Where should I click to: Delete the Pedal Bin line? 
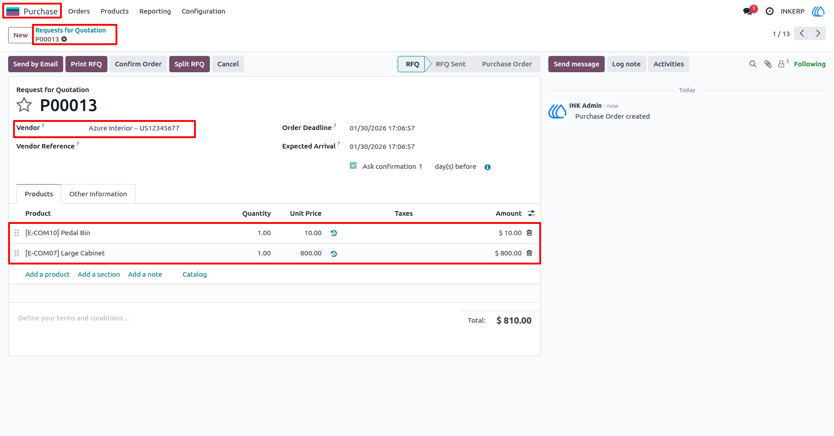[529, 233]
